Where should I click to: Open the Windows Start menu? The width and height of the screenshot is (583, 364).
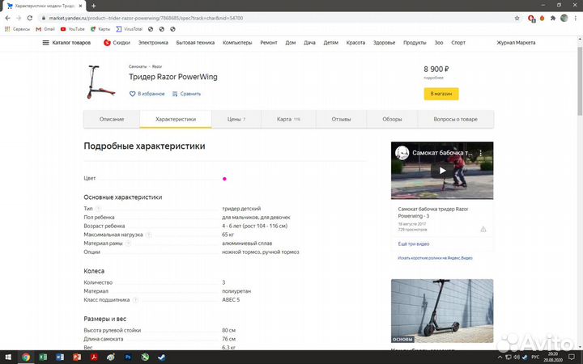(7, 357)
